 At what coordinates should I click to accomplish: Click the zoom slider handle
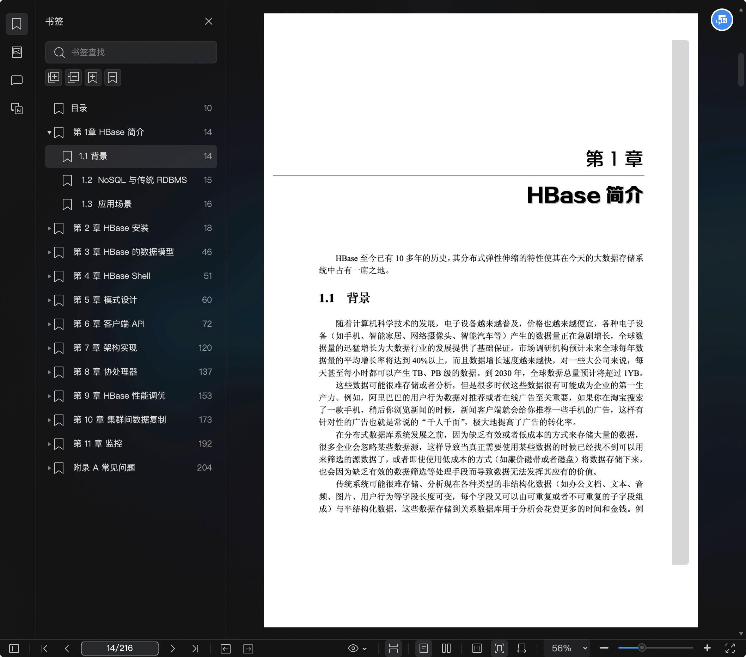pos(642,648)
